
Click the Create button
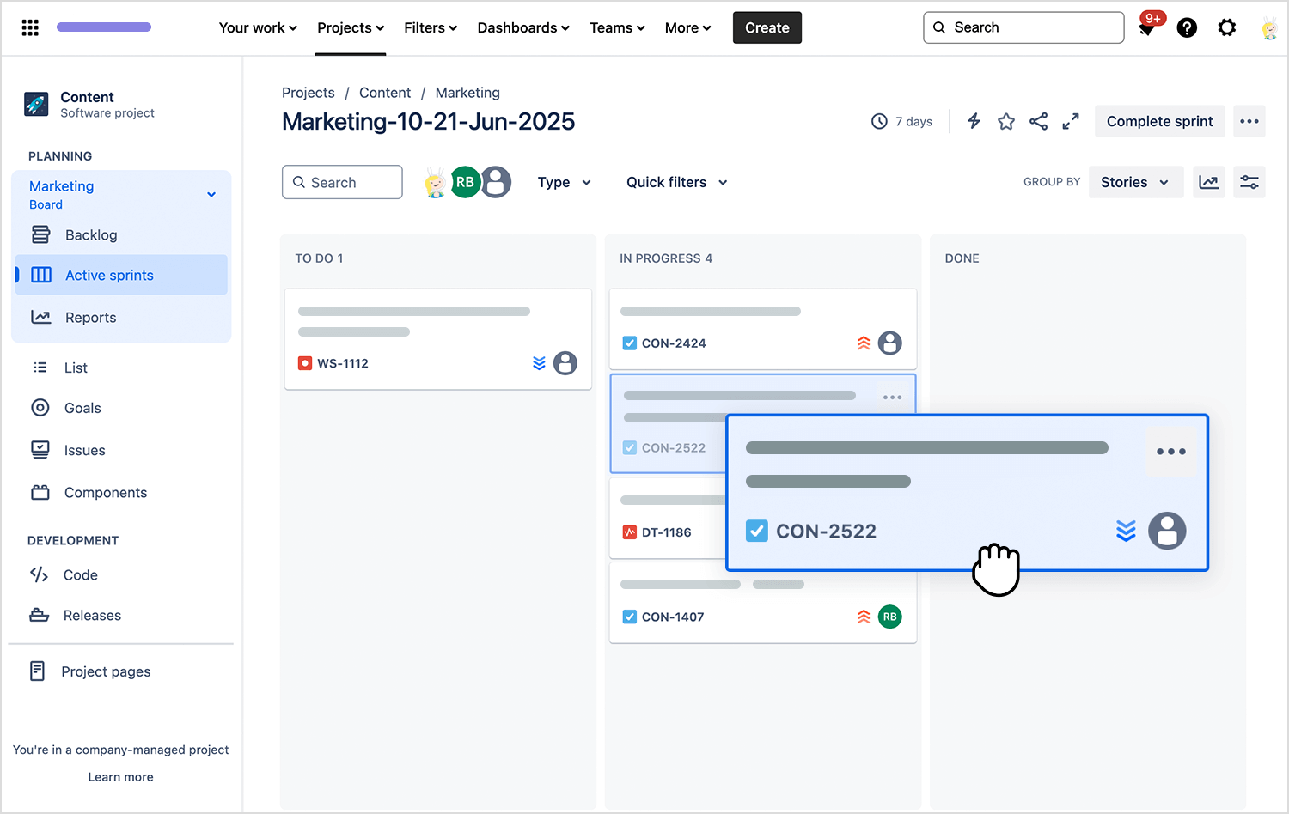tap(767, 27)
